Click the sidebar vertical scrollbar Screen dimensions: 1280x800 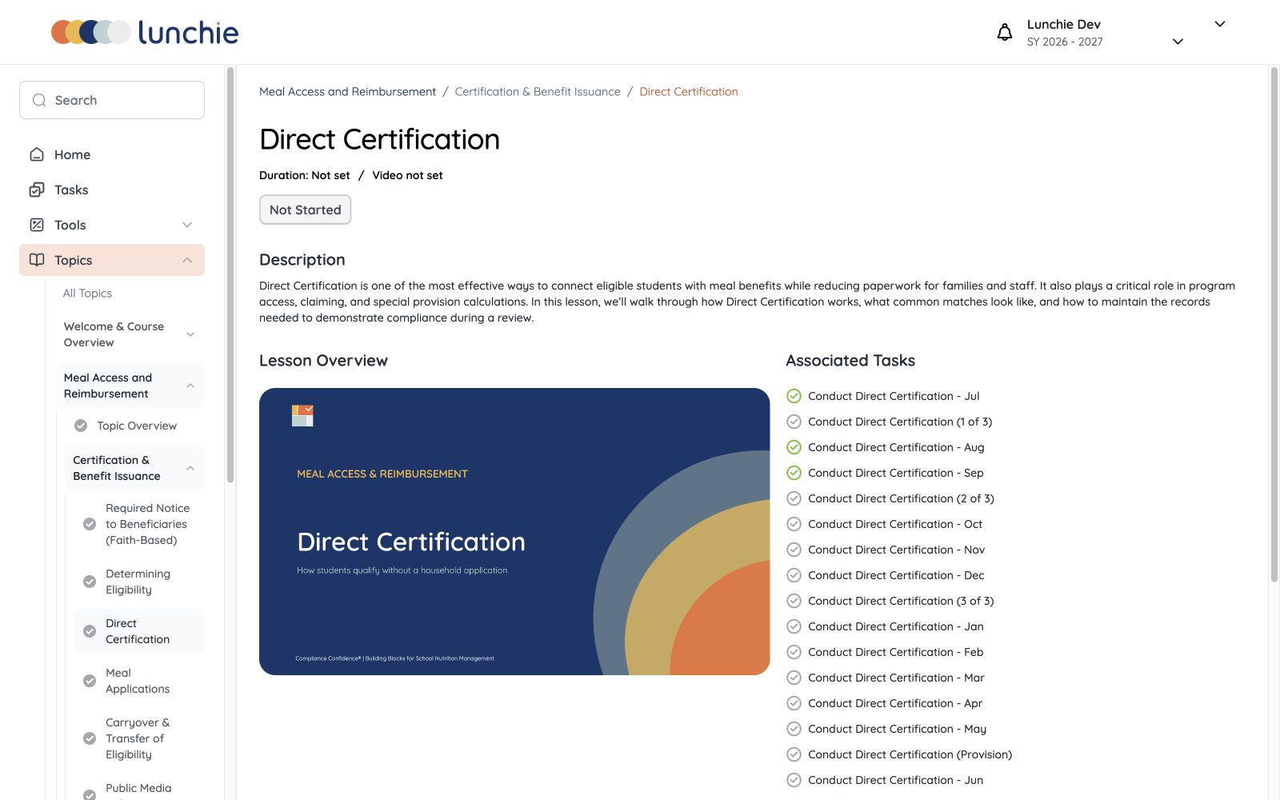pos(230,275)
